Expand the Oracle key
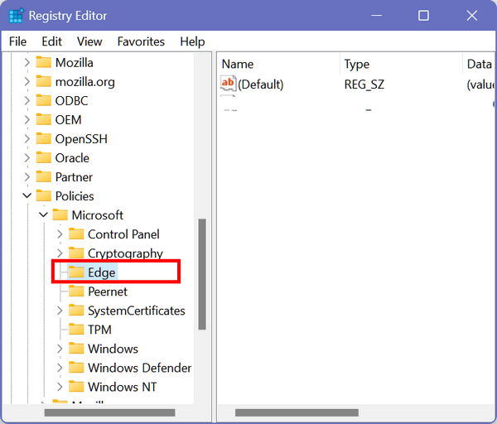 pyautogui.click(x=27, y=158)
